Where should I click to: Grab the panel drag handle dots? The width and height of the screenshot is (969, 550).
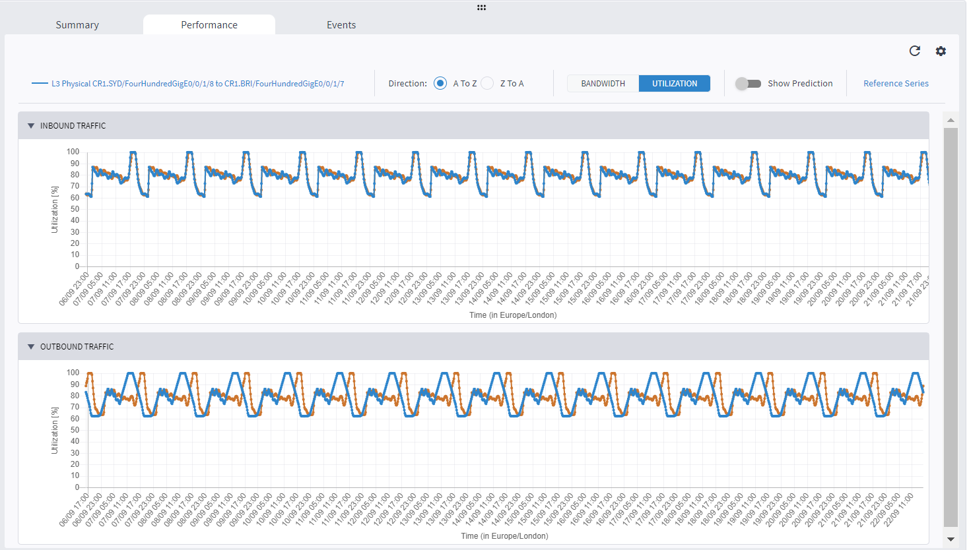[482, 7]
